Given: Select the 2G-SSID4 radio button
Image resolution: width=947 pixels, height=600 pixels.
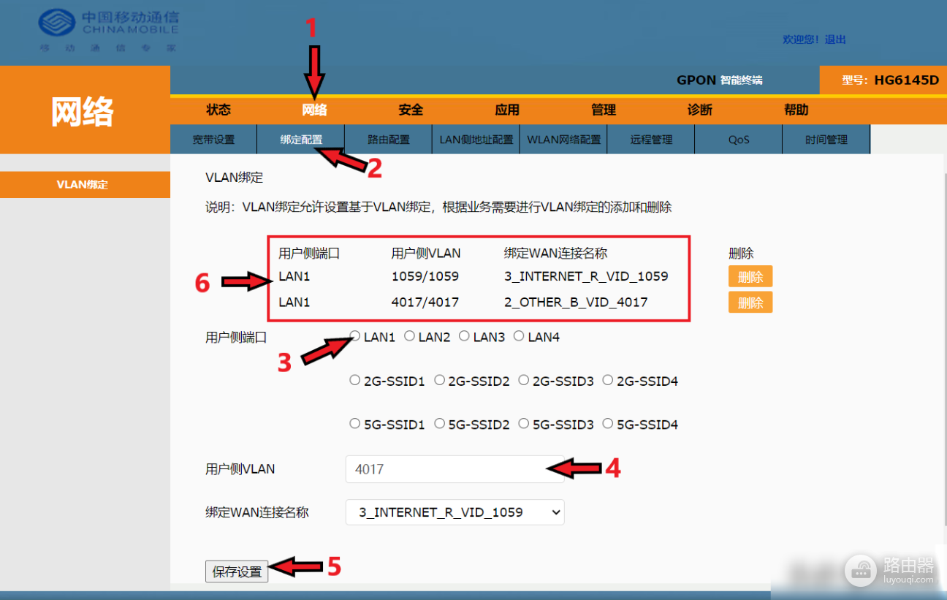Looking at the screenshot, I should [x=608, y=380].
